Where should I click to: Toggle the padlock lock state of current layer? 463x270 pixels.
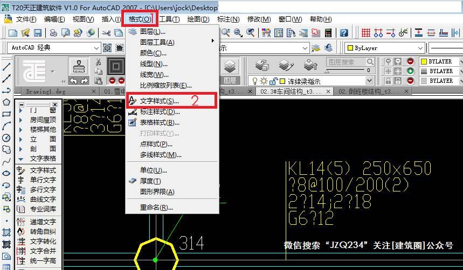click(x=274, y=81)
